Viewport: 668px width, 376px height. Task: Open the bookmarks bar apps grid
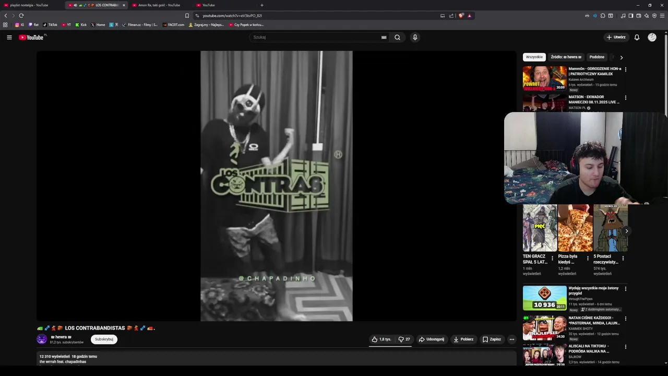(5, 25)
